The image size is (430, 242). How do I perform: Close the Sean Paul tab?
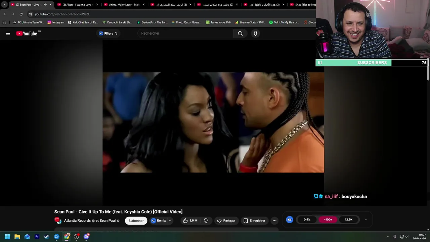click(x=50, y=5)
